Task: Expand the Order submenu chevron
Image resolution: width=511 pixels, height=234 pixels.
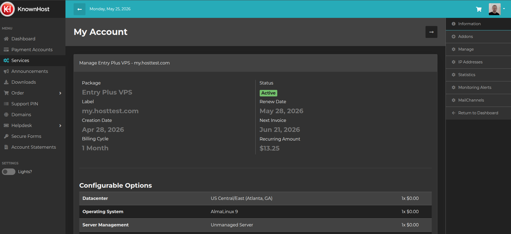Action: coord(60,93)
